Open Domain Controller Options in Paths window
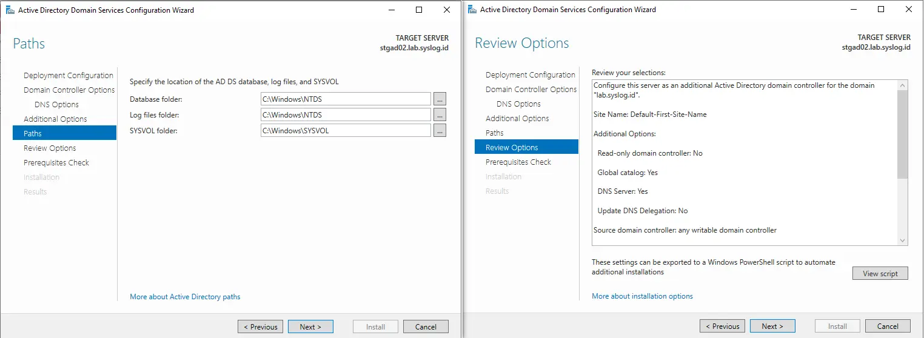The width and height of the screenshot is (924, 338). coord(69,90)
